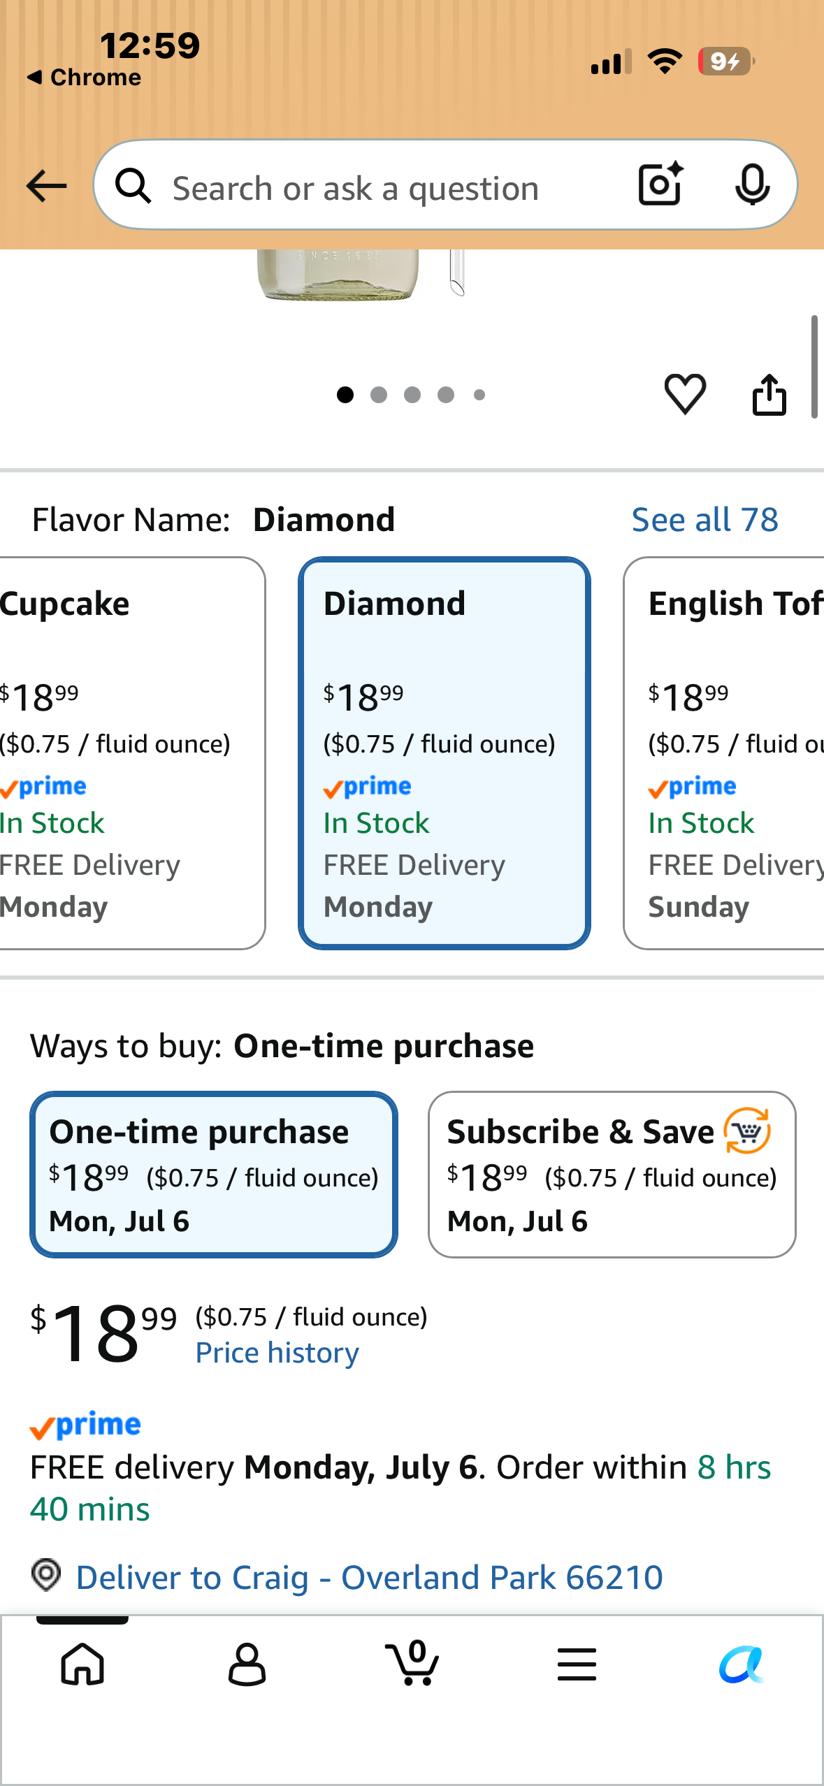Select the Cupcake flavor card

pyautogui.click(x=132, y=753)
